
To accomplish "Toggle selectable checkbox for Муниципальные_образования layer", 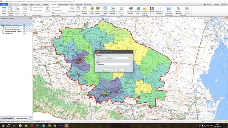I will click(x=26, y=31).
